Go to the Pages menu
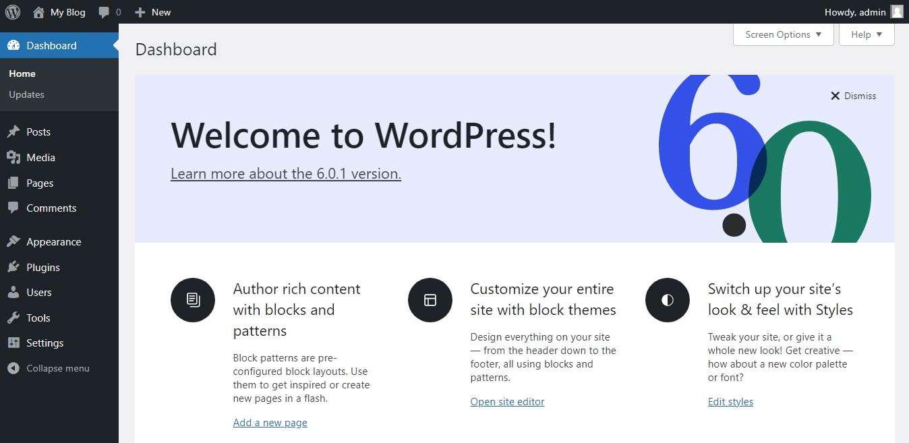The height and width of the screenshot is (443, 909). coord(59,183)
